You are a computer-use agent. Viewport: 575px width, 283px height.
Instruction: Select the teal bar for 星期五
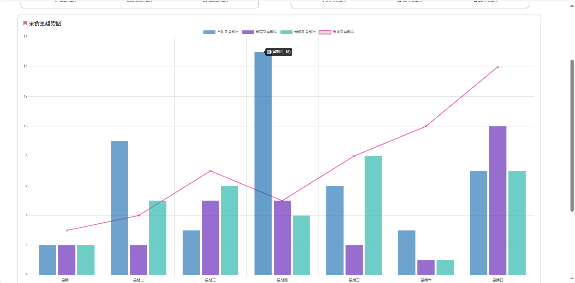point(373,215)
